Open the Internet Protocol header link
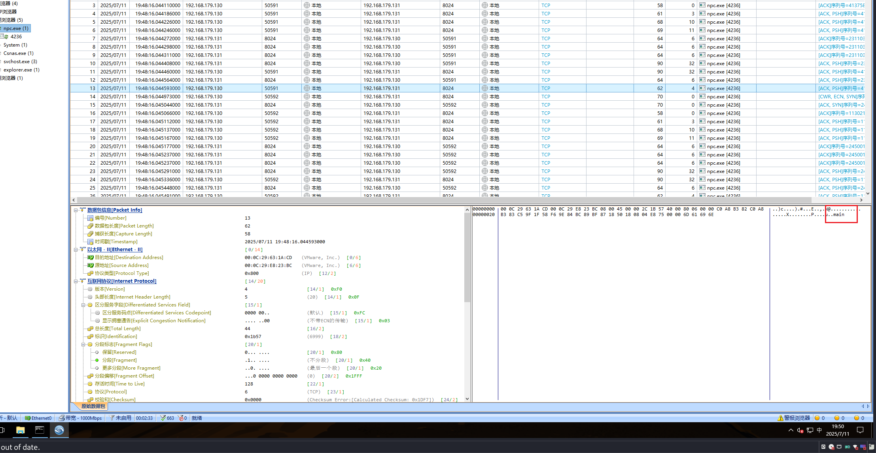Image resolution: width=876 pixels, height=453 pixels. tap(122, 281)
